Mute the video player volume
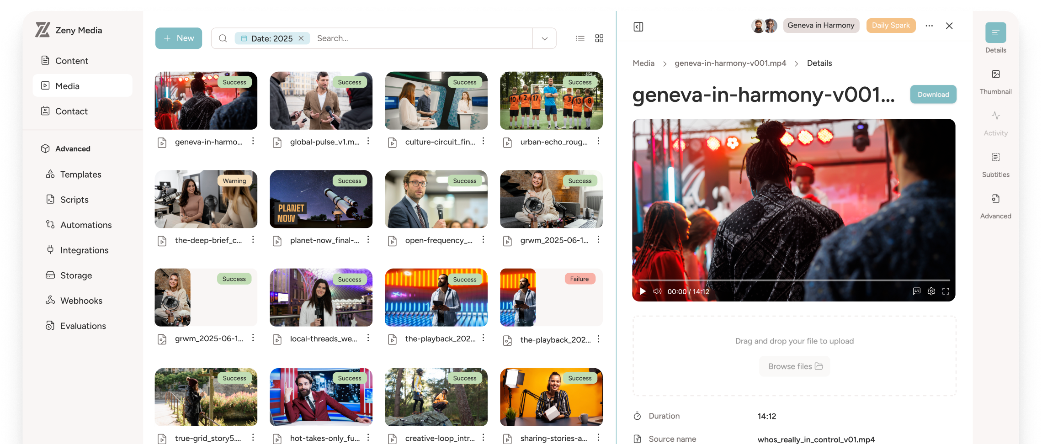The width and height of the screenshot is (1042, 444). coord(657,291)
